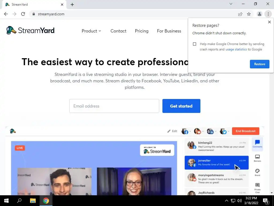Open the volume tray icon
Screen dimensions: 274x206
[239, 201]
